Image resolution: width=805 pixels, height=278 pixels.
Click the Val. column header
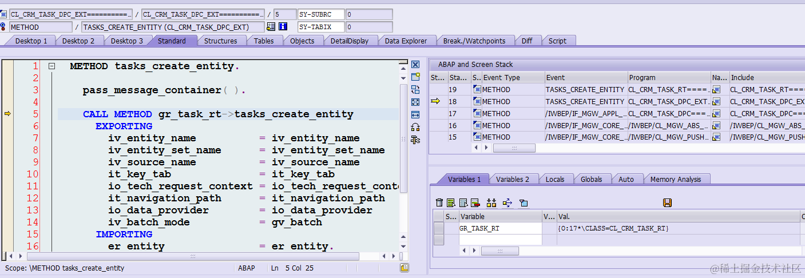678,217
